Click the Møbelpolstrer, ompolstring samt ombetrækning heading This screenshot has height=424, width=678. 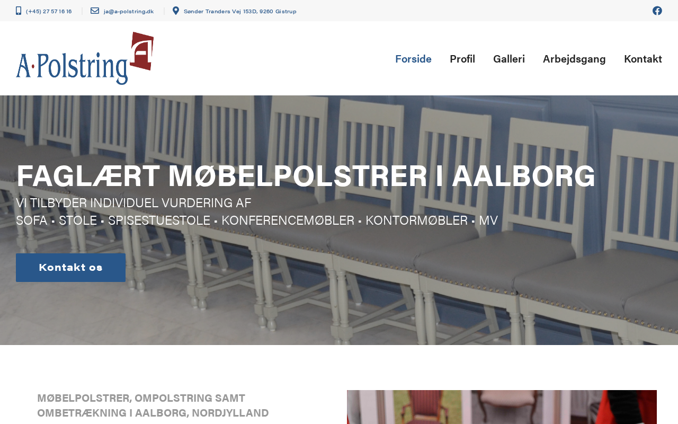[x=153, y=405]
